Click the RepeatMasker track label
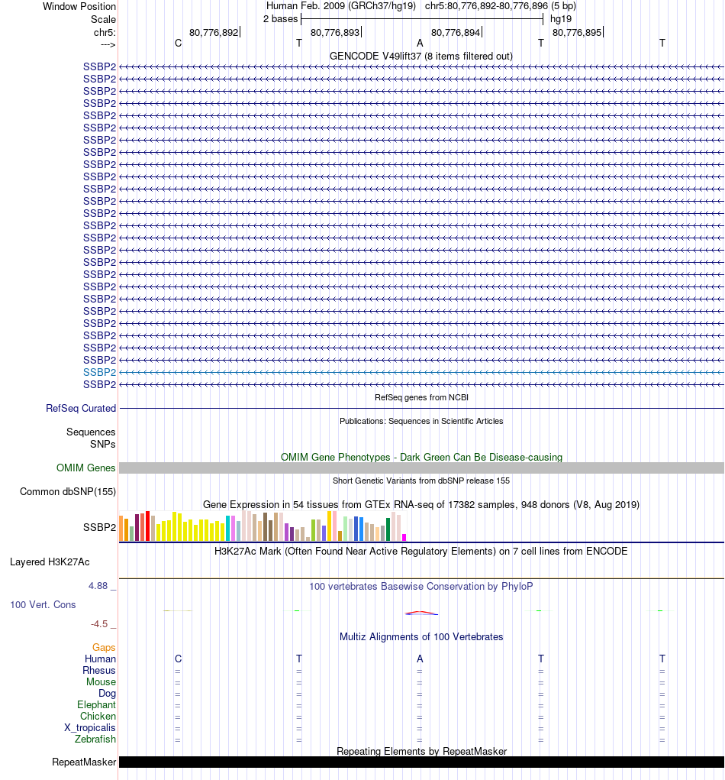Screen dimensions: 725x780 click(x=83, y=762)
